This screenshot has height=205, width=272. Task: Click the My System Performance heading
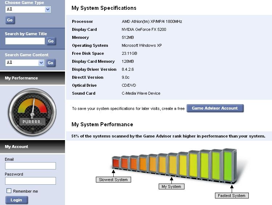click(102, 124)
